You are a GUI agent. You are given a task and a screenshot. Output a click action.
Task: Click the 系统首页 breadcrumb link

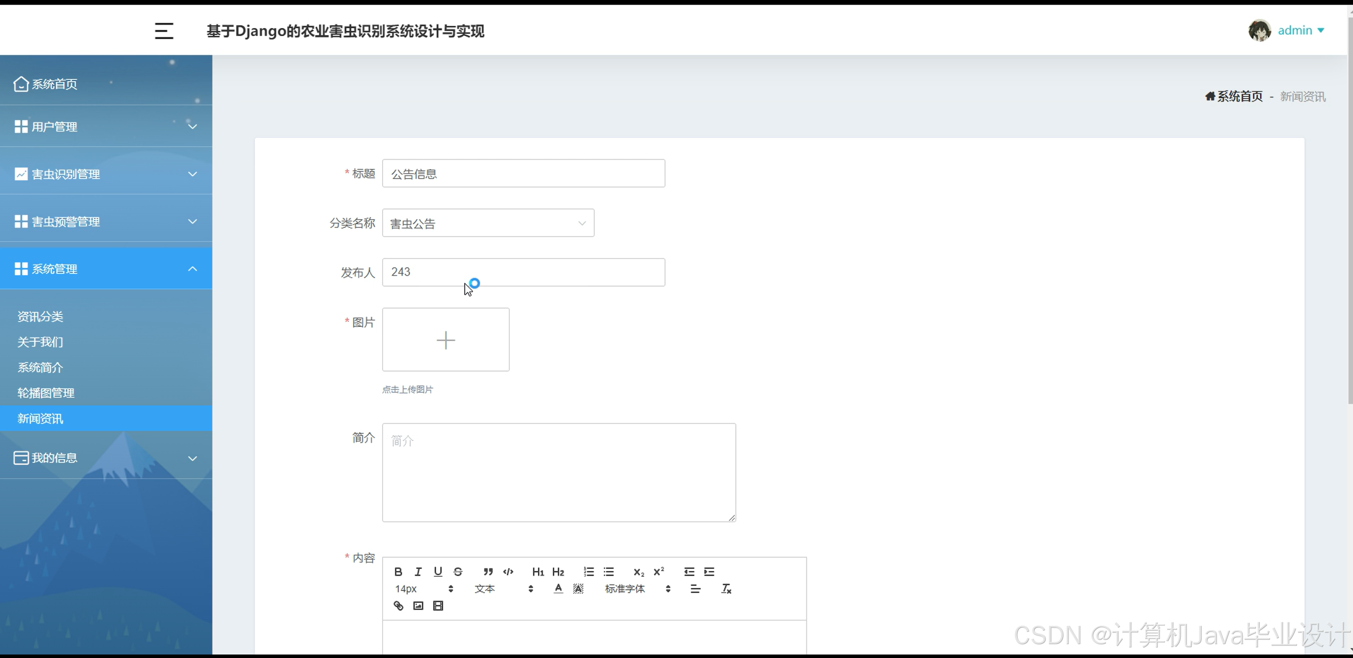[x=1240, y=96]
